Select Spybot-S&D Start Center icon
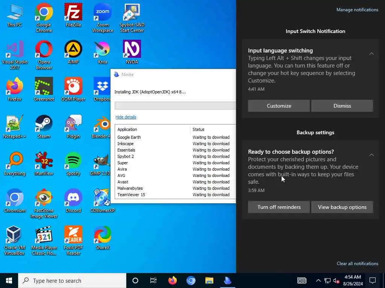This screenshot has height=288, width=385. pyautogui.click(x=132, y=18)
